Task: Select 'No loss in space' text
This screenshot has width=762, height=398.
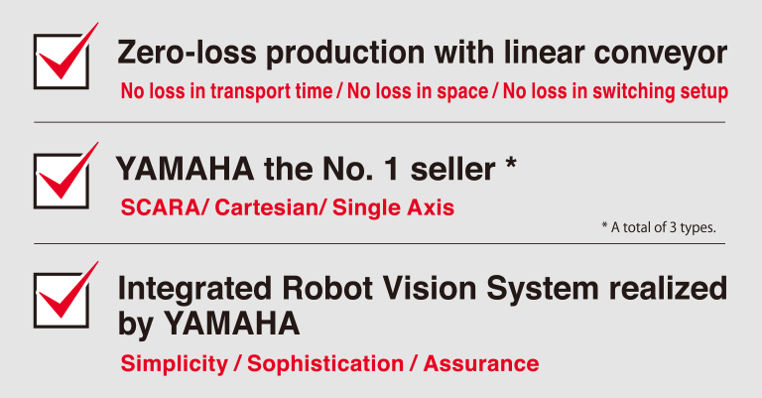Action: pos(418,91)
